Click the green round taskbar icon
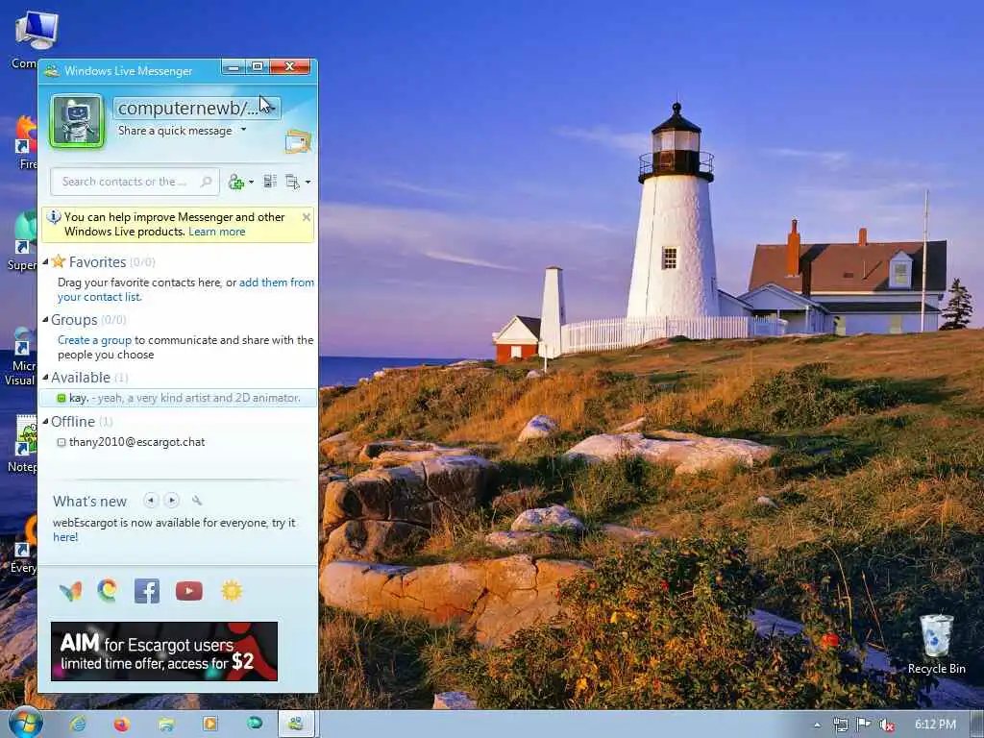The width and height of the screenshot is (984, 738). click(x=255, y=724)
